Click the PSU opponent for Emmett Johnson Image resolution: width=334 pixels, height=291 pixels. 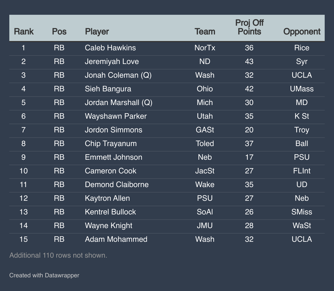coord(302,157)
